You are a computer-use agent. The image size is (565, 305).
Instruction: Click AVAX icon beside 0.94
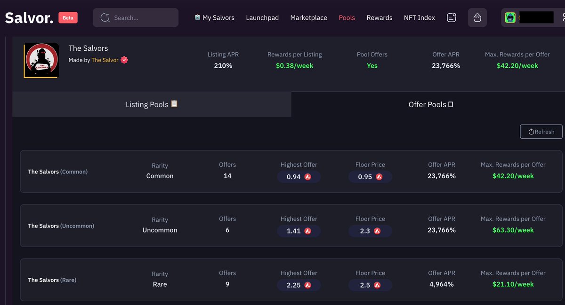tap(308, 177)
